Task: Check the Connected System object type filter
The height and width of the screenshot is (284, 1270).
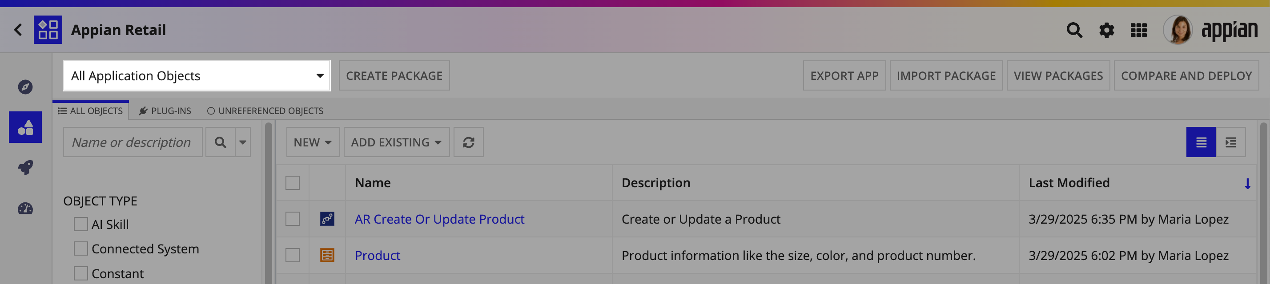Action: 80,249
